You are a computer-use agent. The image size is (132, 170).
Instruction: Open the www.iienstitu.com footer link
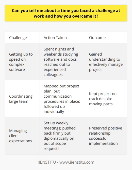point(77,162)
